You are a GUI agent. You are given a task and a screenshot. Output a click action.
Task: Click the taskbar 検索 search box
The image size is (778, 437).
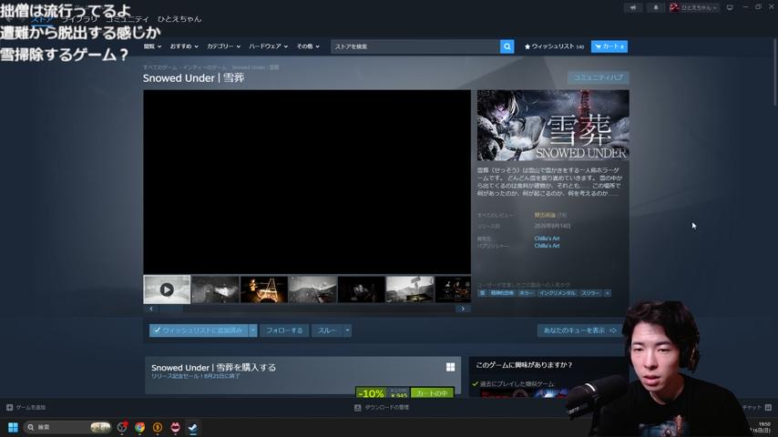pos(67,427)
